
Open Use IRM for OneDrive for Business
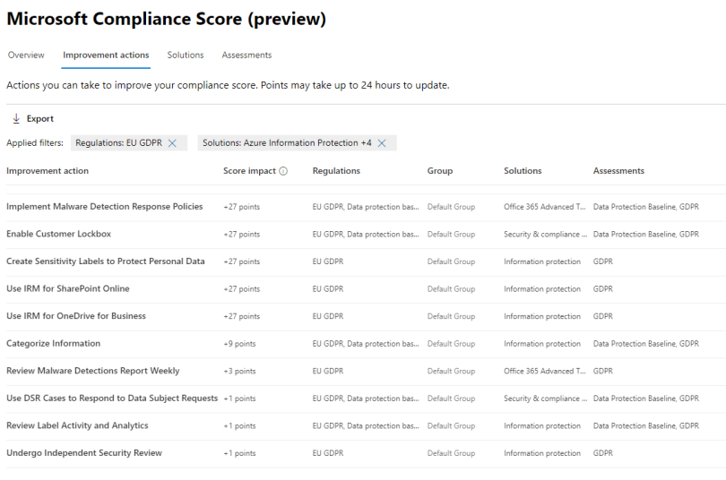point(76,316)
